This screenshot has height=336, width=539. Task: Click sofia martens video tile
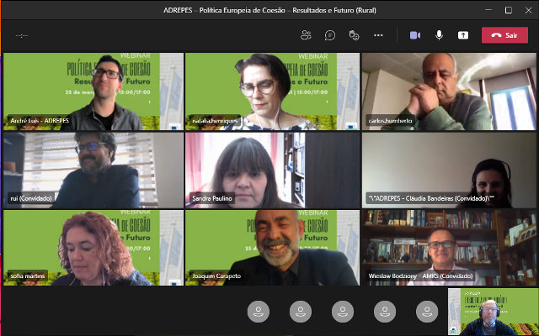click(x=93, y=247)
